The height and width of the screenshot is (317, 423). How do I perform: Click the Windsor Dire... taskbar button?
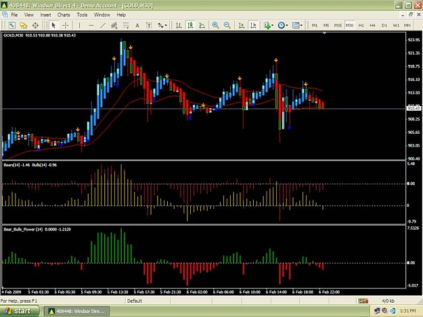point(77,312)
